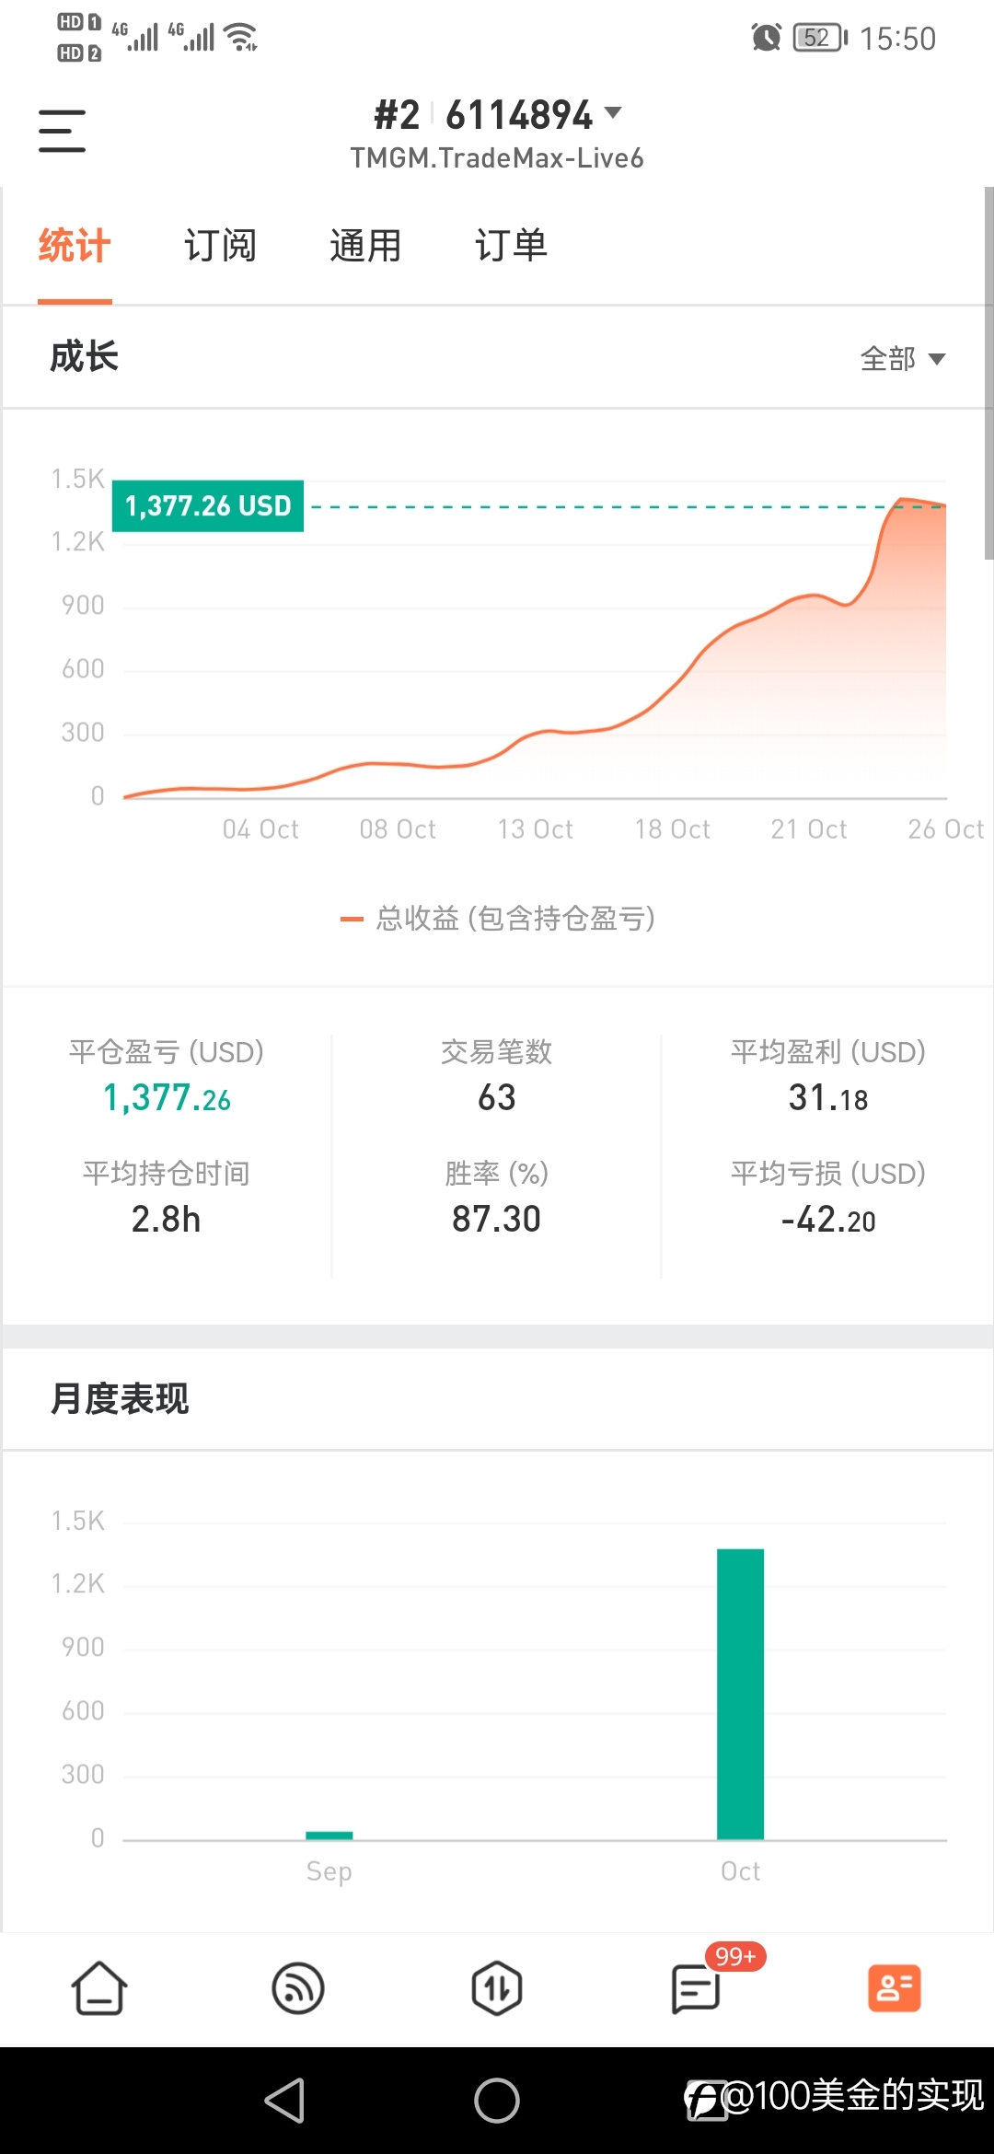Select the orange account profile icon
Viewport: 994px width, 2154px height.
[x=895, y=1988]
